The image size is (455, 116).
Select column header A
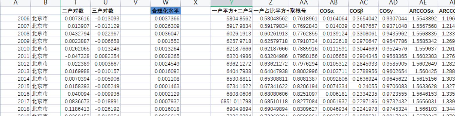15,3
